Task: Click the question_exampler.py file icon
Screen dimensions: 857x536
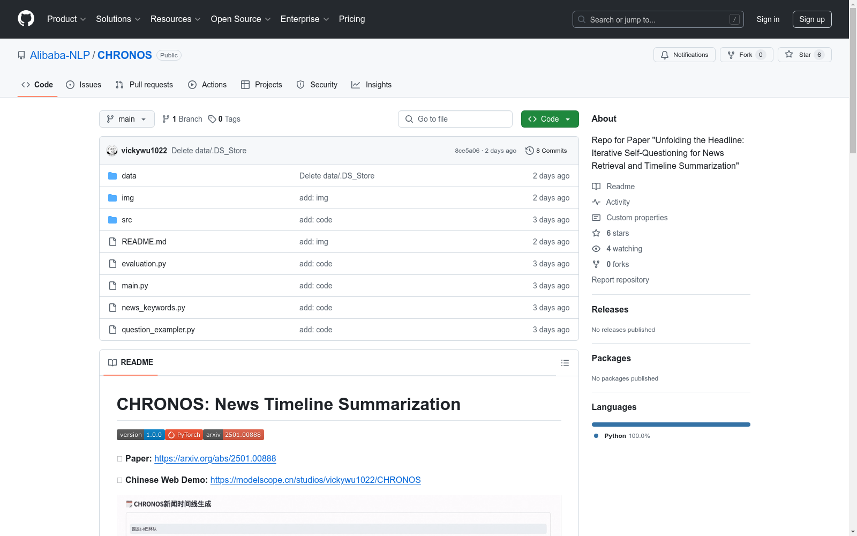Action: (x=112, y=330)
